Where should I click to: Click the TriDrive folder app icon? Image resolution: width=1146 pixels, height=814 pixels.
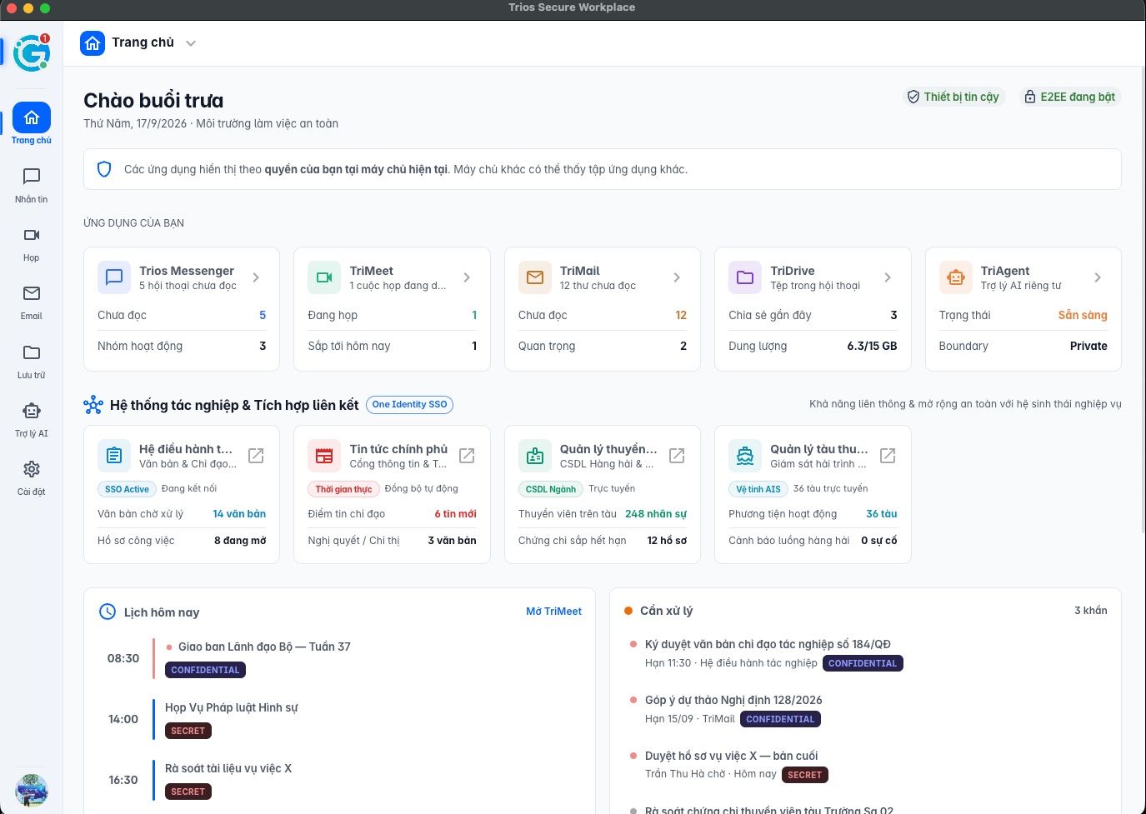pos(745,277)
